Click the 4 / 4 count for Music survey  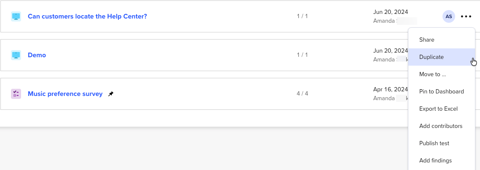(x=302, y=93)
